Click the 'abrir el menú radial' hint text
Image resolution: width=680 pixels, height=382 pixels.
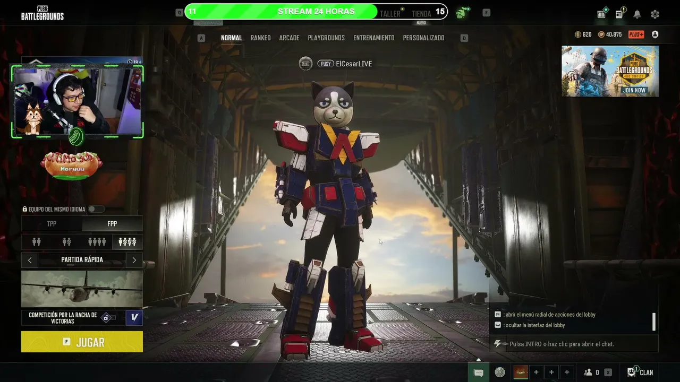pos(550,315)
